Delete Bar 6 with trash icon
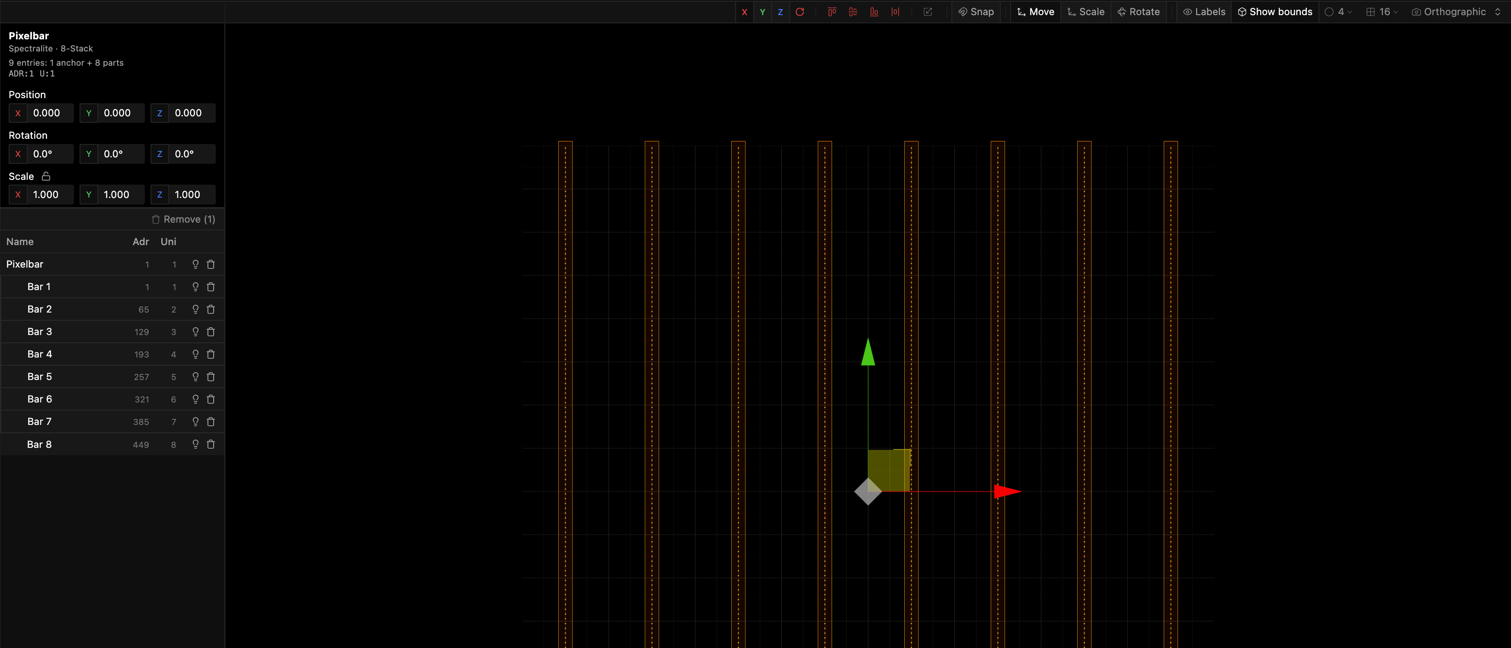This screenshot has height=648, width=1511. (211, 399)
